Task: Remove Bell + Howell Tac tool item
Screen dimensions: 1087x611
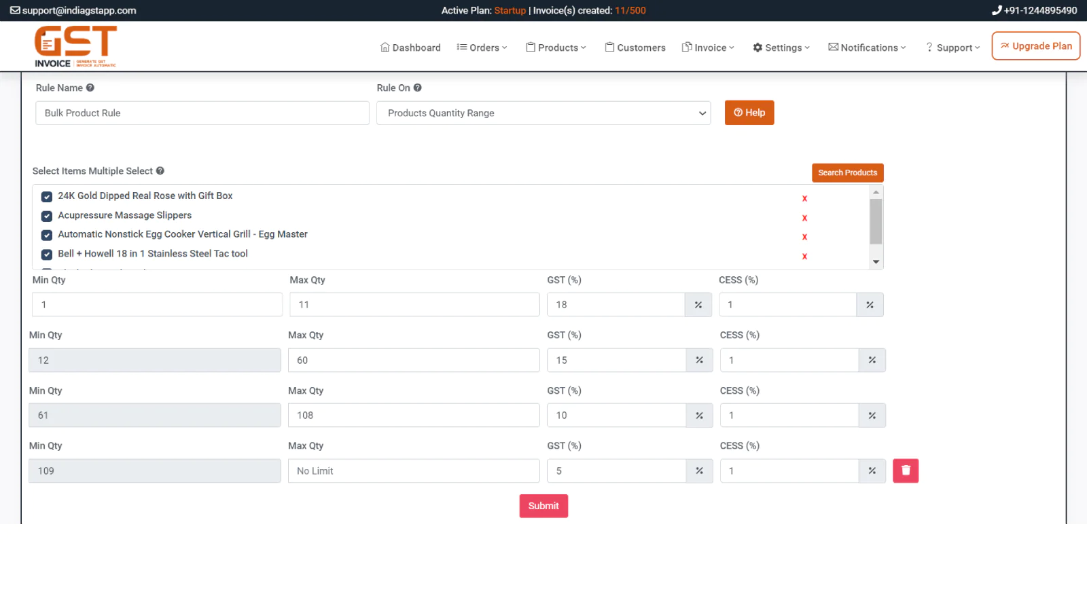Action: click(804, 257)
